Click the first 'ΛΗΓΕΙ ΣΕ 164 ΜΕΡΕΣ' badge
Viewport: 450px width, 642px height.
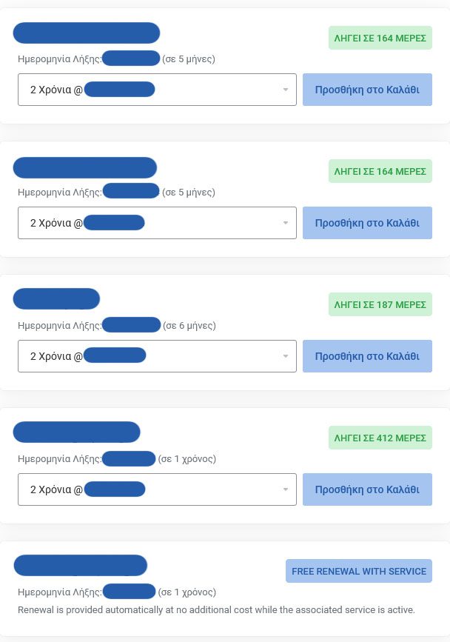point(380,38)
